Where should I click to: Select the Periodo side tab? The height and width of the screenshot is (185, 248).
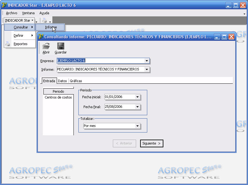coord(58,91)
